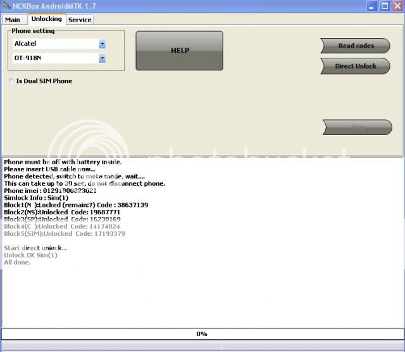Minimize the NCKBox AndroidMTK window
The height and width of the screenshot is (352, 405).
372,6
